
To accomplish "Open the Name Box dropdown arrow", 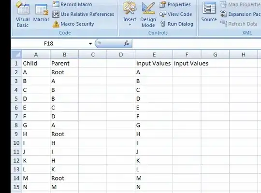I will point(90,43).
